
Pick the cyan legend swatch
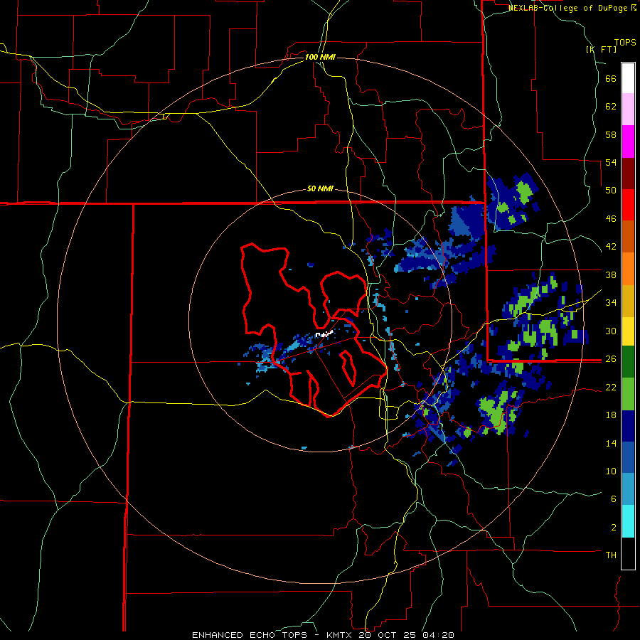point(628,521)
